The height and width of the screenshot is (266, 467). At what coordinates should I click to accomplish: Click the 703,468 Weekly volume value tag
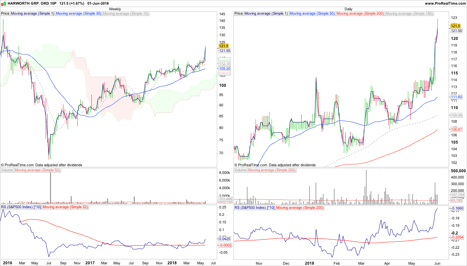(225, 199)
